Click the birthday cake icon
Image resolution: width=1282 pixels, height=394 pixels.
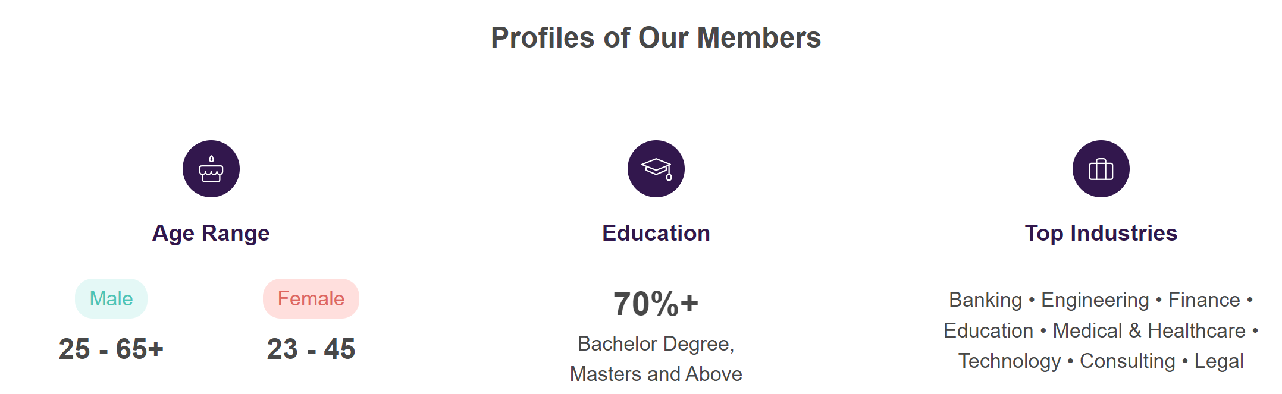click(211, 169)
